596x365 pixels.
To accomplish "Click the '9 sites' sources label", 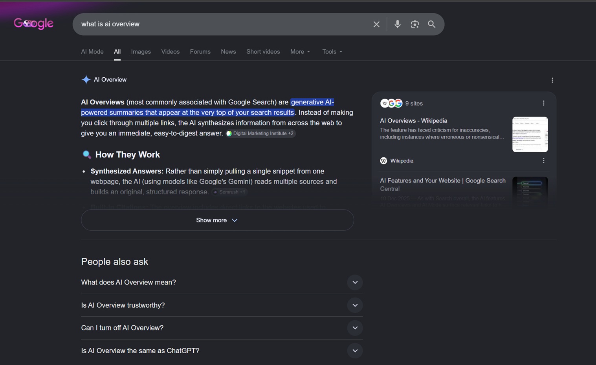I will pyautogui.click(x=414, y=104).
